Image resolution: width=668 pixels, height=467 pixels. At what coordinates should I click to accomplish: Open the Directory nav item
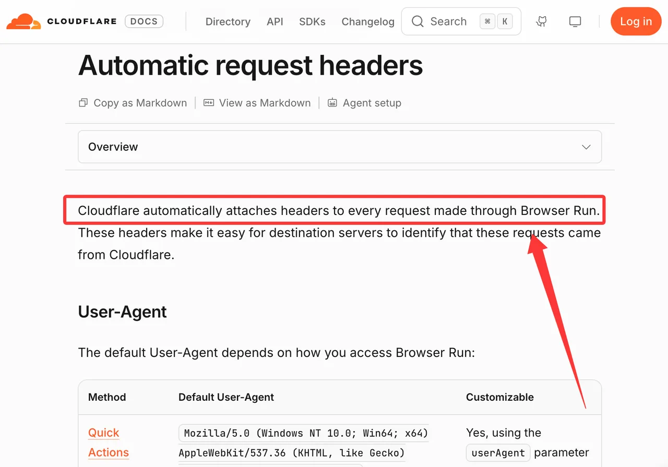228,21
